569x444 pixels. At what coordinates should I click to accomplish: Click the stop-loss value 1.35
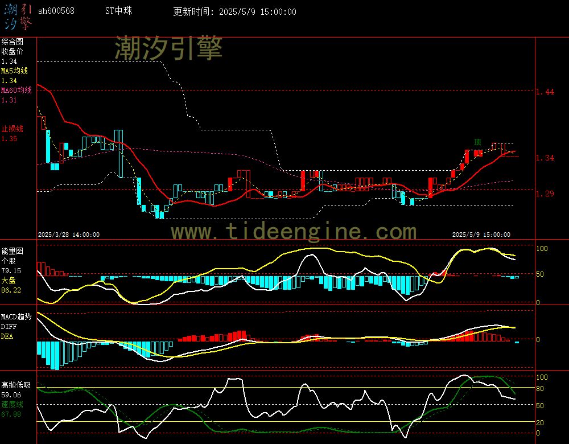tap(9, 139)
